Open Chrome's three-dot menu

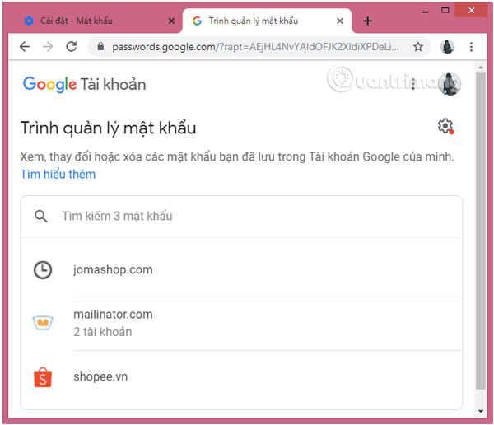click(471, 47)
